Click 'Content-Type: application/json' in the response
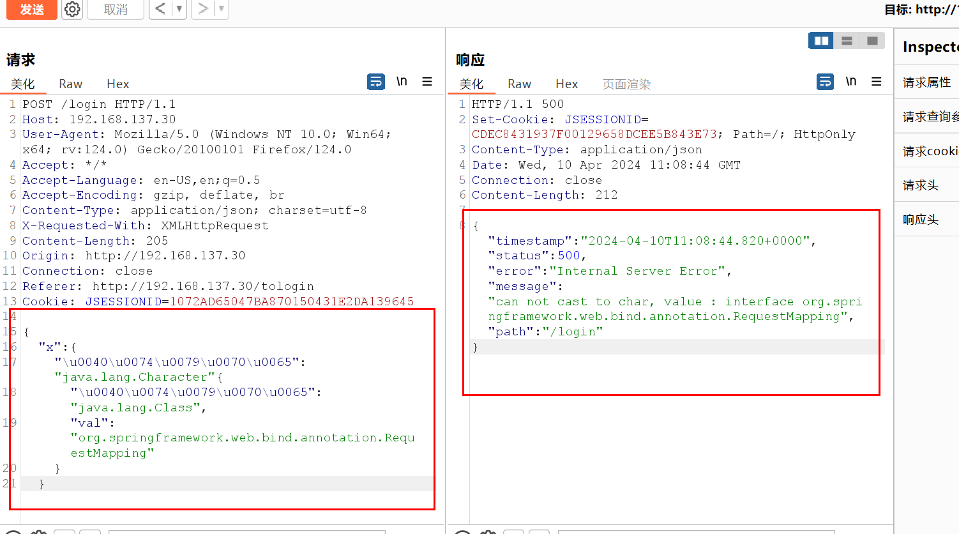Viewport: 959px width, 534px height. pyautogui.click(x=587, y=149)
